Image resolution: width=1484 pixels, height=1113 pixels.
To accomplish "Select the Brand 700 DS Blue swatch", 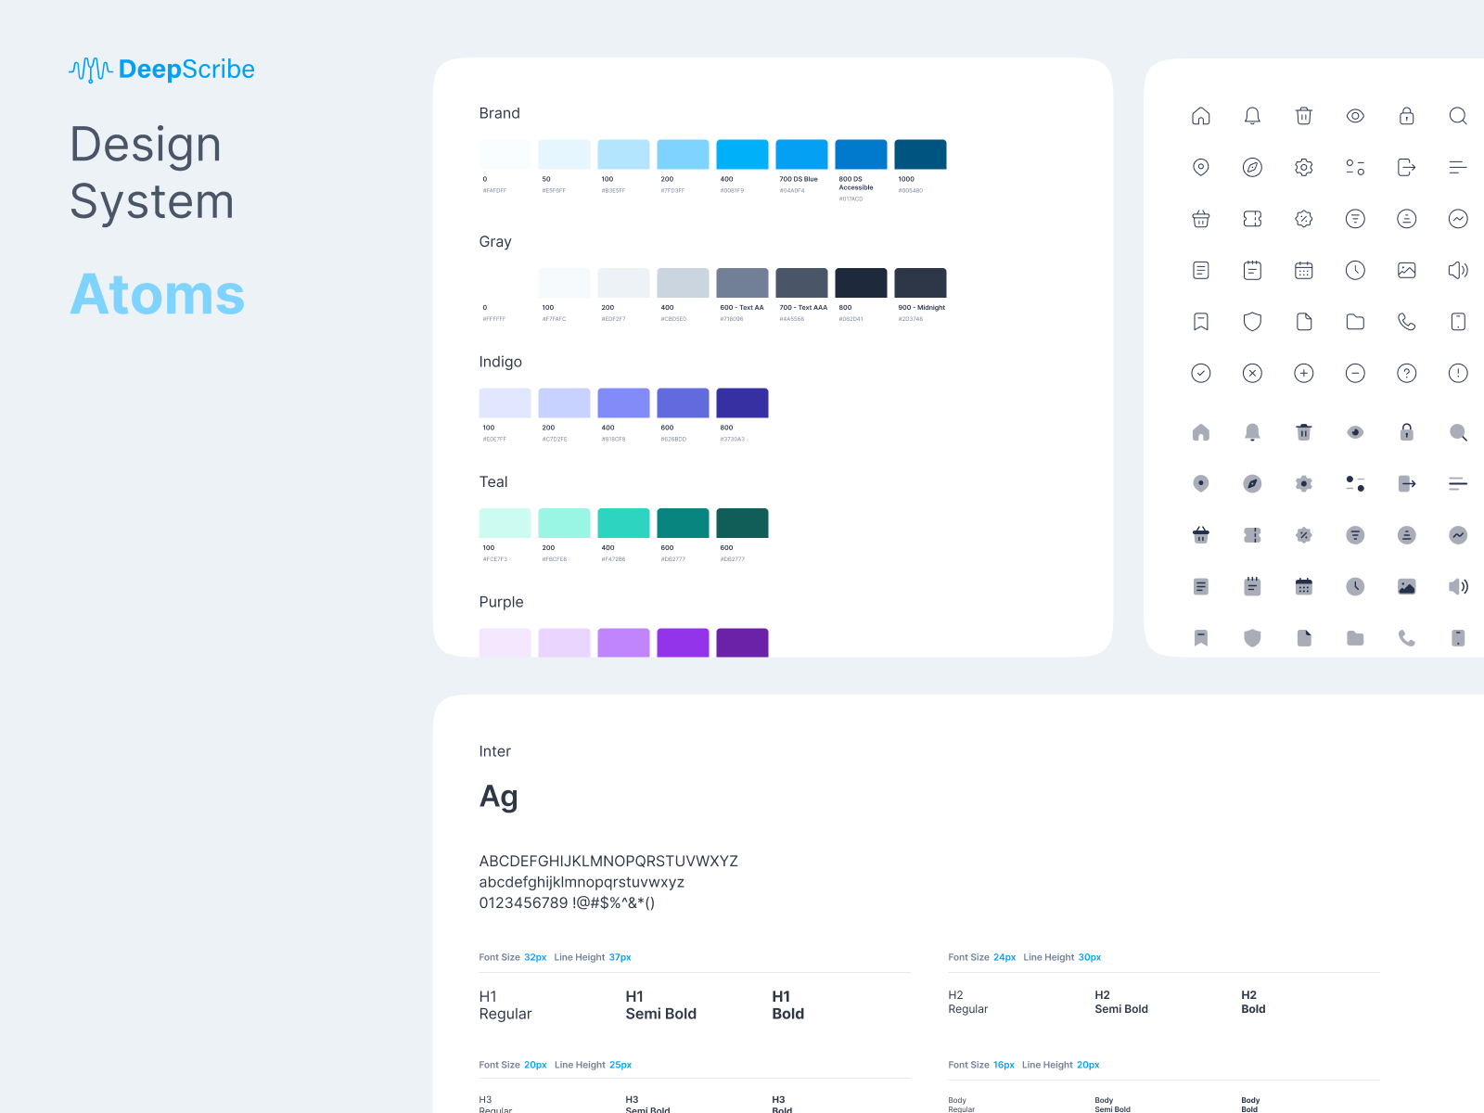I will 801,155.
